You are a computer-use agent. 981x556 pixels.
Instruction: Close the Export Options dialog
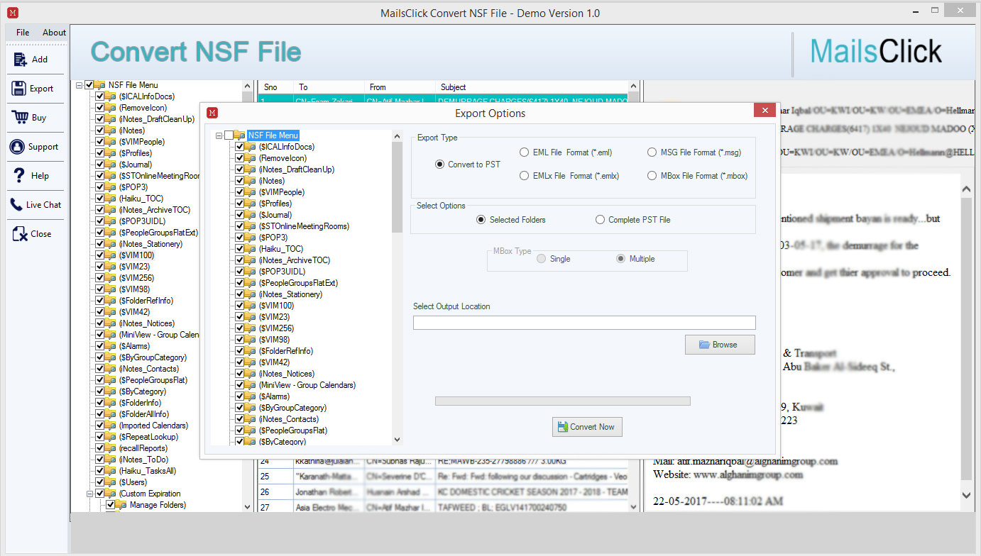764,111
